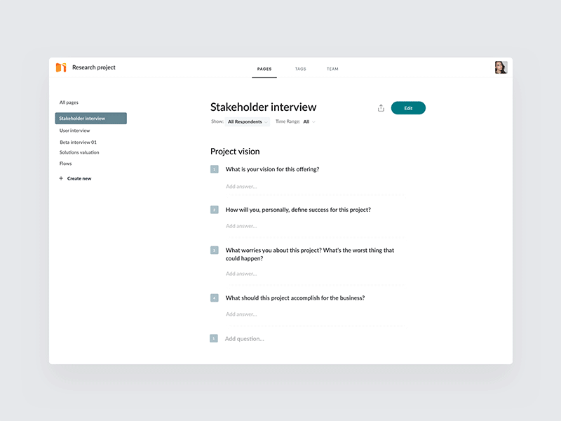Click the profile avatar photo
Viewport: 561px width, 421px height.
point(502,66)
